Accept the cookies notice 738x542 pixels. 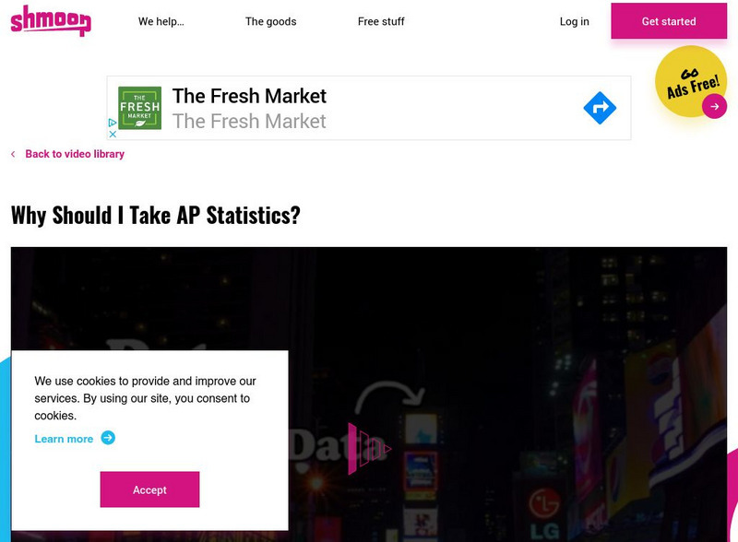point(149,489)
